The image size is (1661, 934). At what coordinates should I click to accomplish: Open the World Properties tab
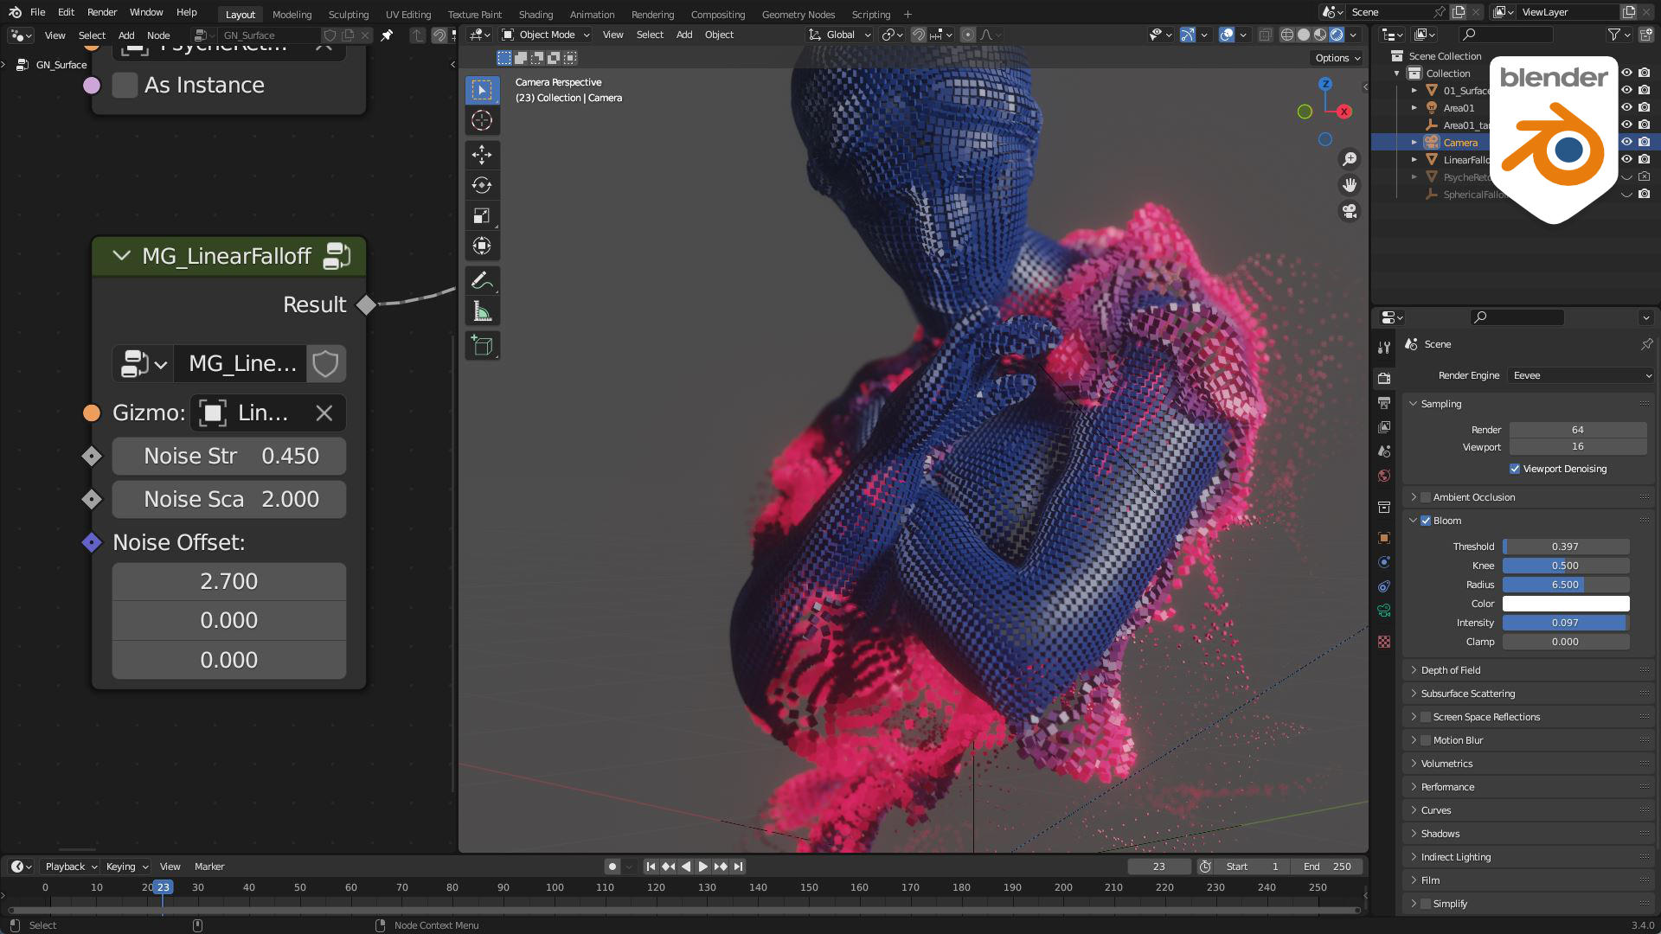(x=1384, y=475)
